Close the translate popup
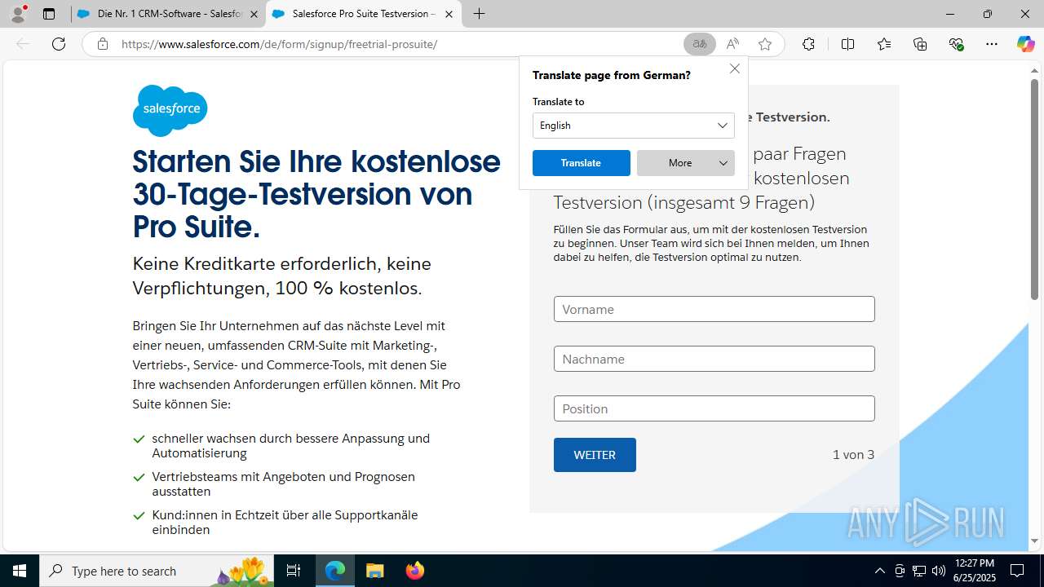The image size is (1044, 587). [735, 68]
